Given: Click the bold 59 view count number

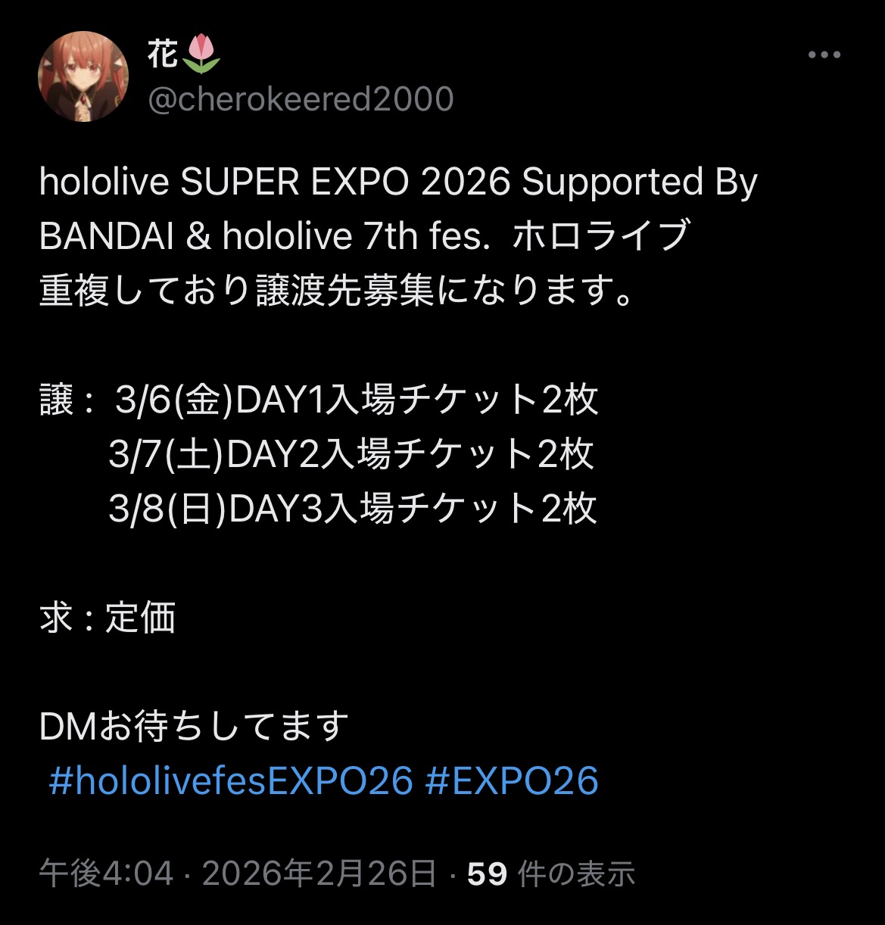Looking at the screenshot, I should point(487,874).
